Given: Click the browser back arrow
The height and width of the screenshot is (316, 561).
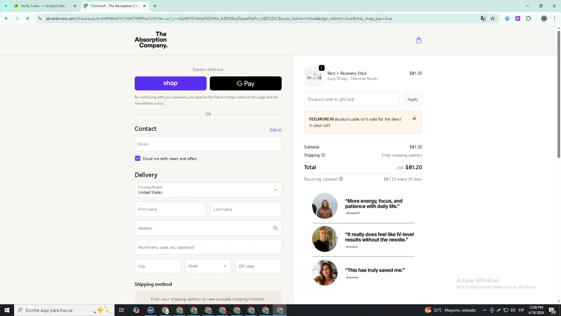Looking at the screenshot, I should pos(6,18).
